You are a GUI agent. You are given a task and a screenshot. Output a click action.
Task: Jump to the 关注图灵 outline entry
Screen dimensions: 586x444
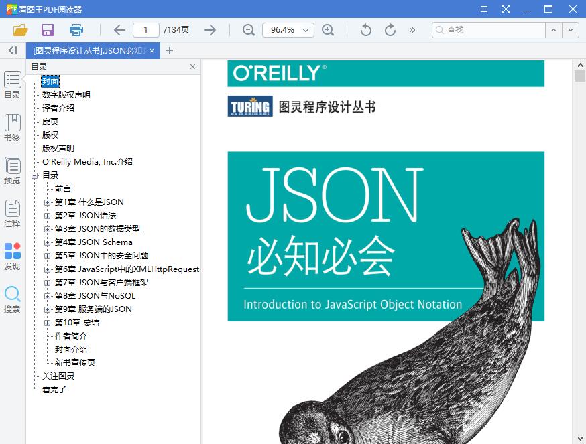[x=58, y=376]
